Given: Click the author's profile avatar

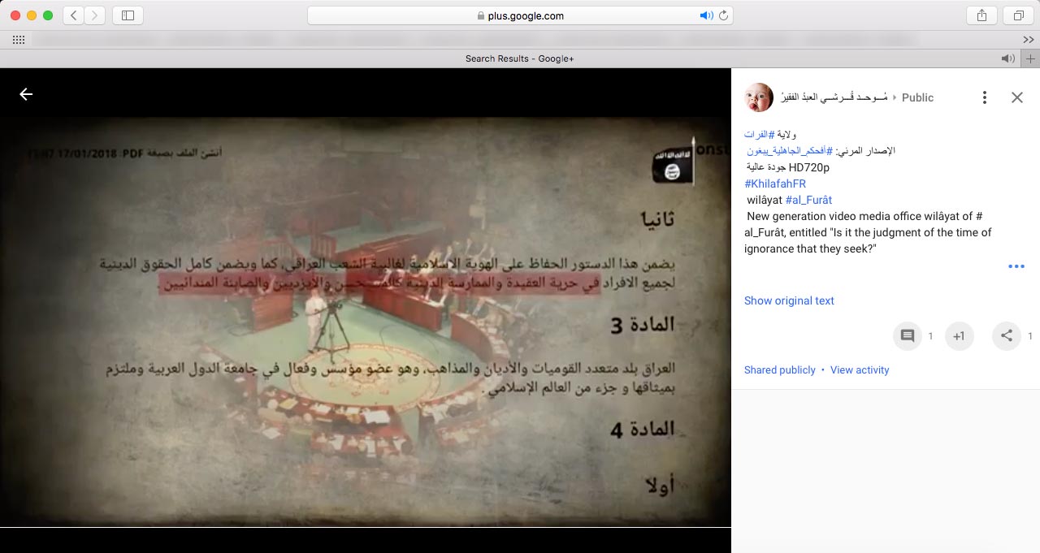Looking at the screenshot, I should tap(759, 97).
